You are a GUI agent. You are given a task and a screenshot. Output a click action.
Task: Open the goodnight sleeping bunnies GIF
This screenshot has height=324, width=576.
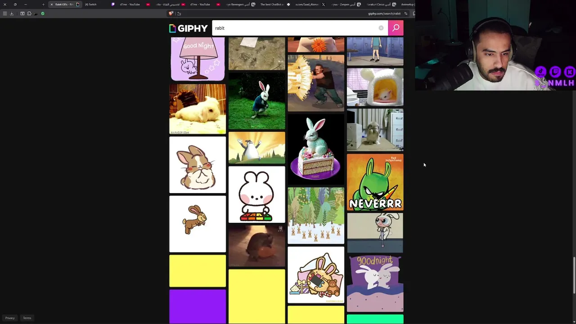[x=375, y=283]
